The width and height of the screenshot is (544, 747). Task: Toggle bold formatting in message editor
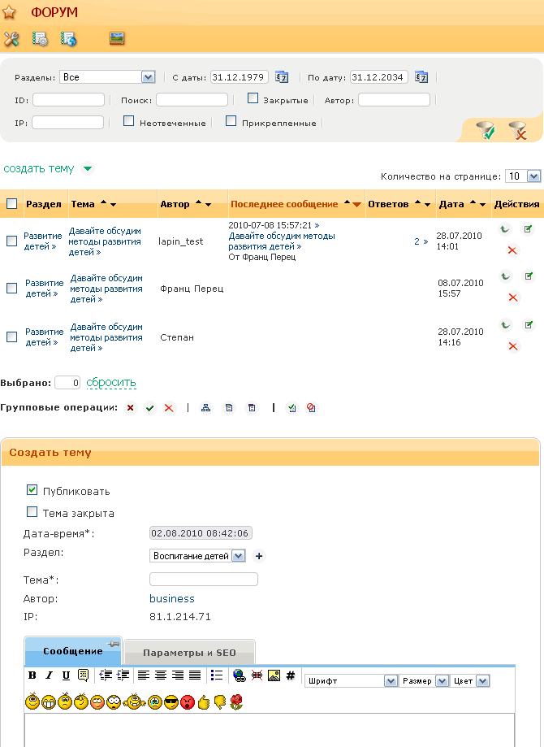point(32,675)
